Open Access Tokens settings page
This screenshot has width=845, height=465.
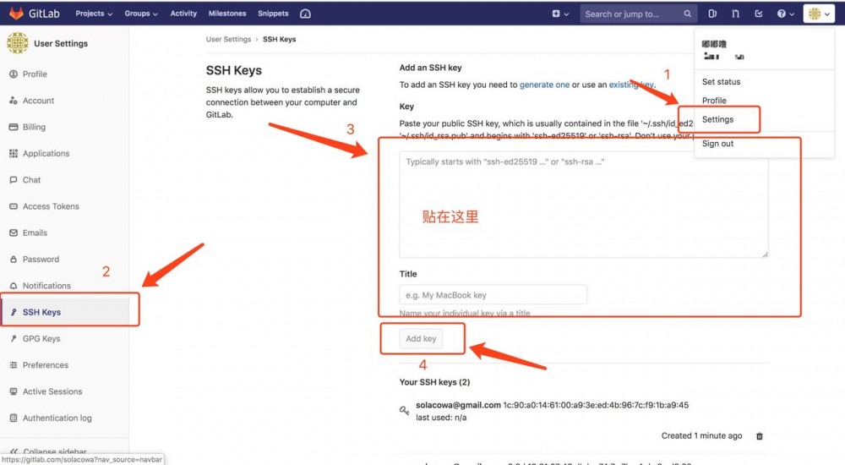[51, 206]
